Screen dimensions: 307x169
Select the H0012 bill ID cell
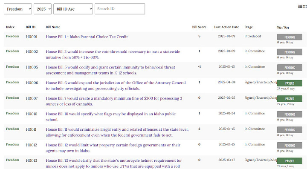[31, 145]
